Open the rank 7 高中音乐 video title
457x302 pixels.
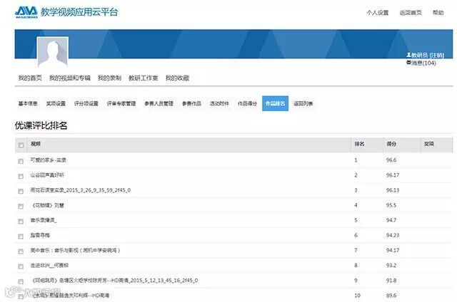click(75, 250)
